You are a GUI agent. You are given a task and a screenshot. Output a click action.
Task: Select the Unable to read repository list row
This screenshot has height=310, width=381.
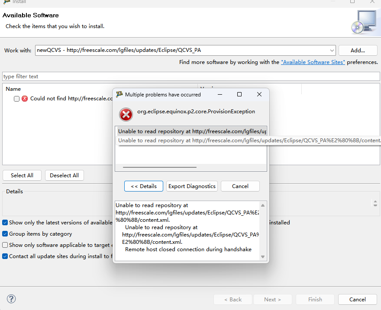192,131
